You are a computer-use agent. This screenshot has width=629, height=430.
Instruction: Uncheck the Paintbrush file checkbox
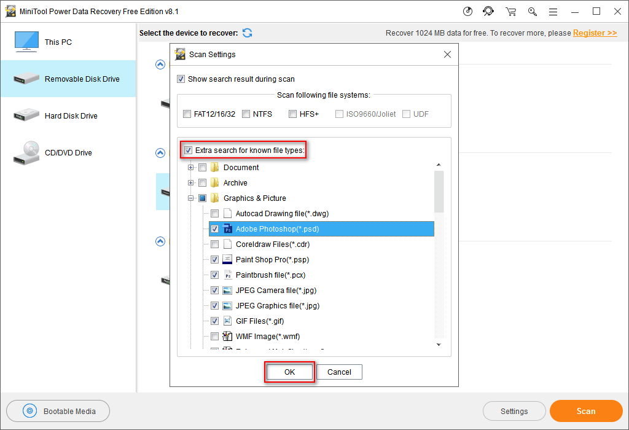click(214, 275)
